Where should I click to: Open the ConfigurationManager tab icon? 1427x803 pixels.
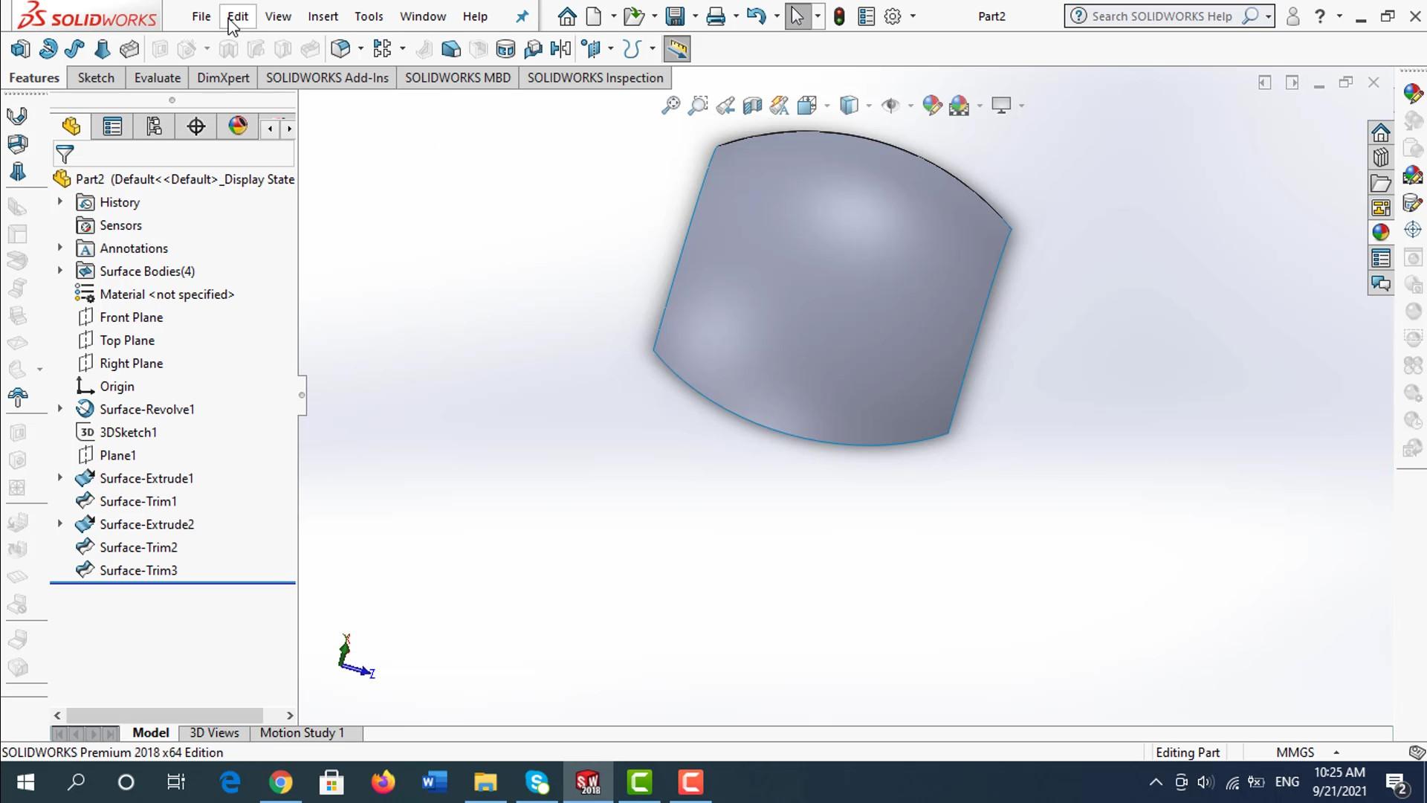tap(154, 126)
